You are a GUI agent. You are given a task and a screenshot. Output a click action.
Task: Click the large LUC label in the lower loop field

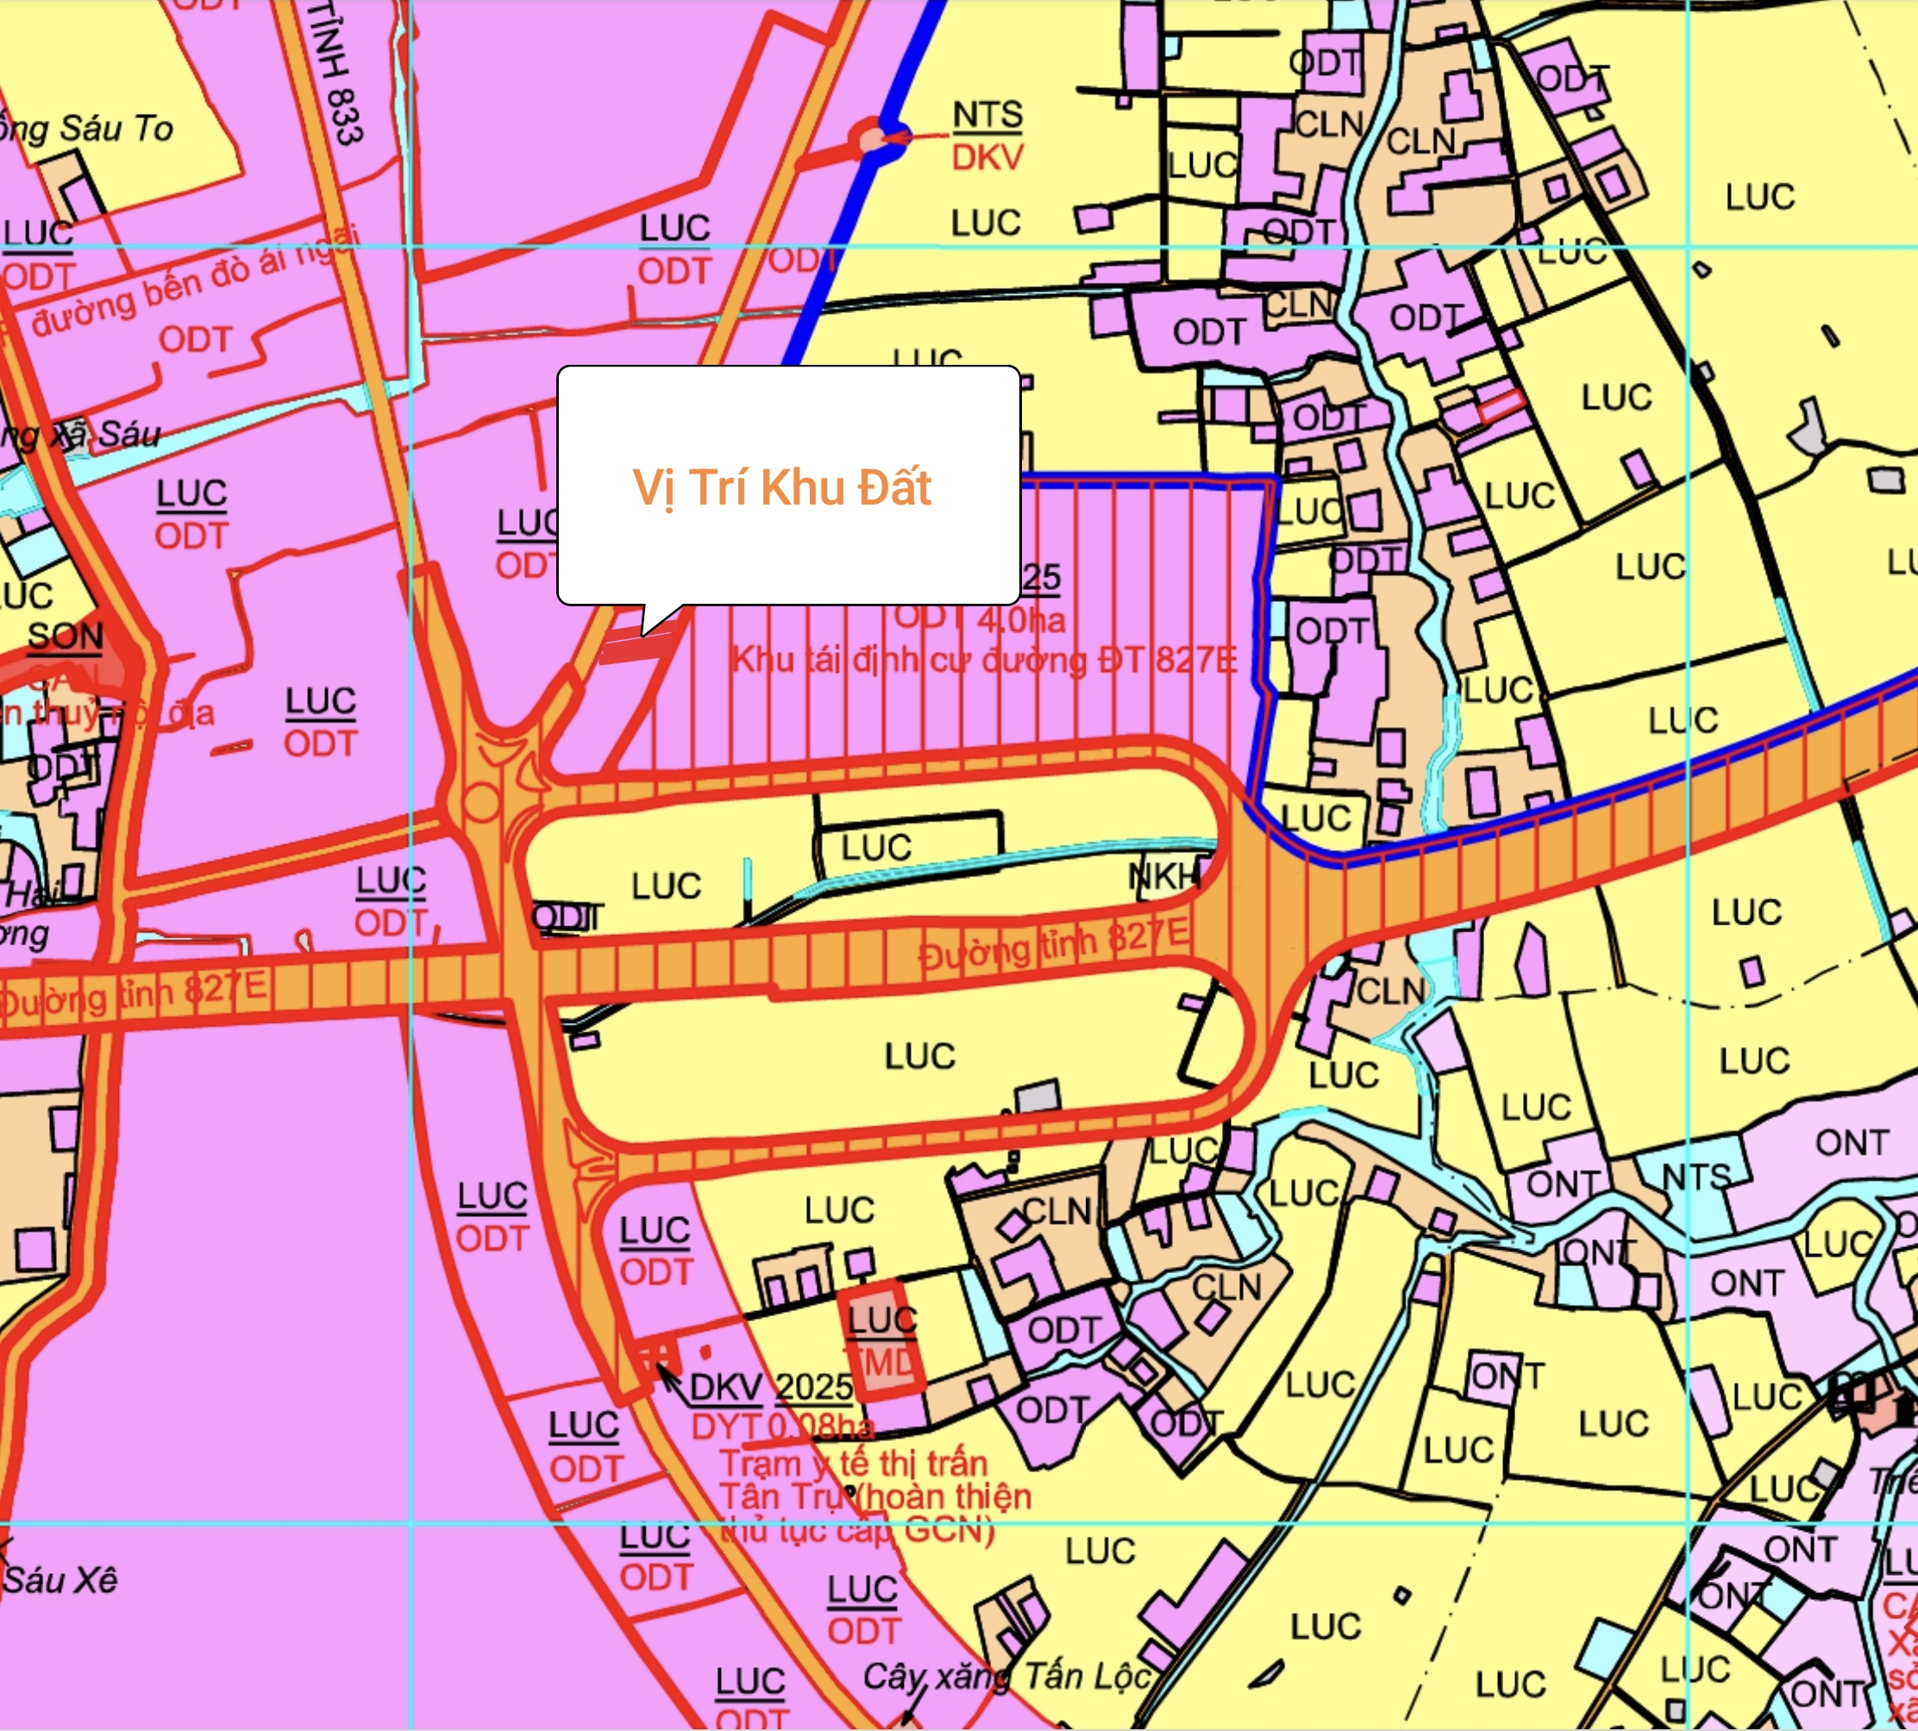click(919, 1056)
